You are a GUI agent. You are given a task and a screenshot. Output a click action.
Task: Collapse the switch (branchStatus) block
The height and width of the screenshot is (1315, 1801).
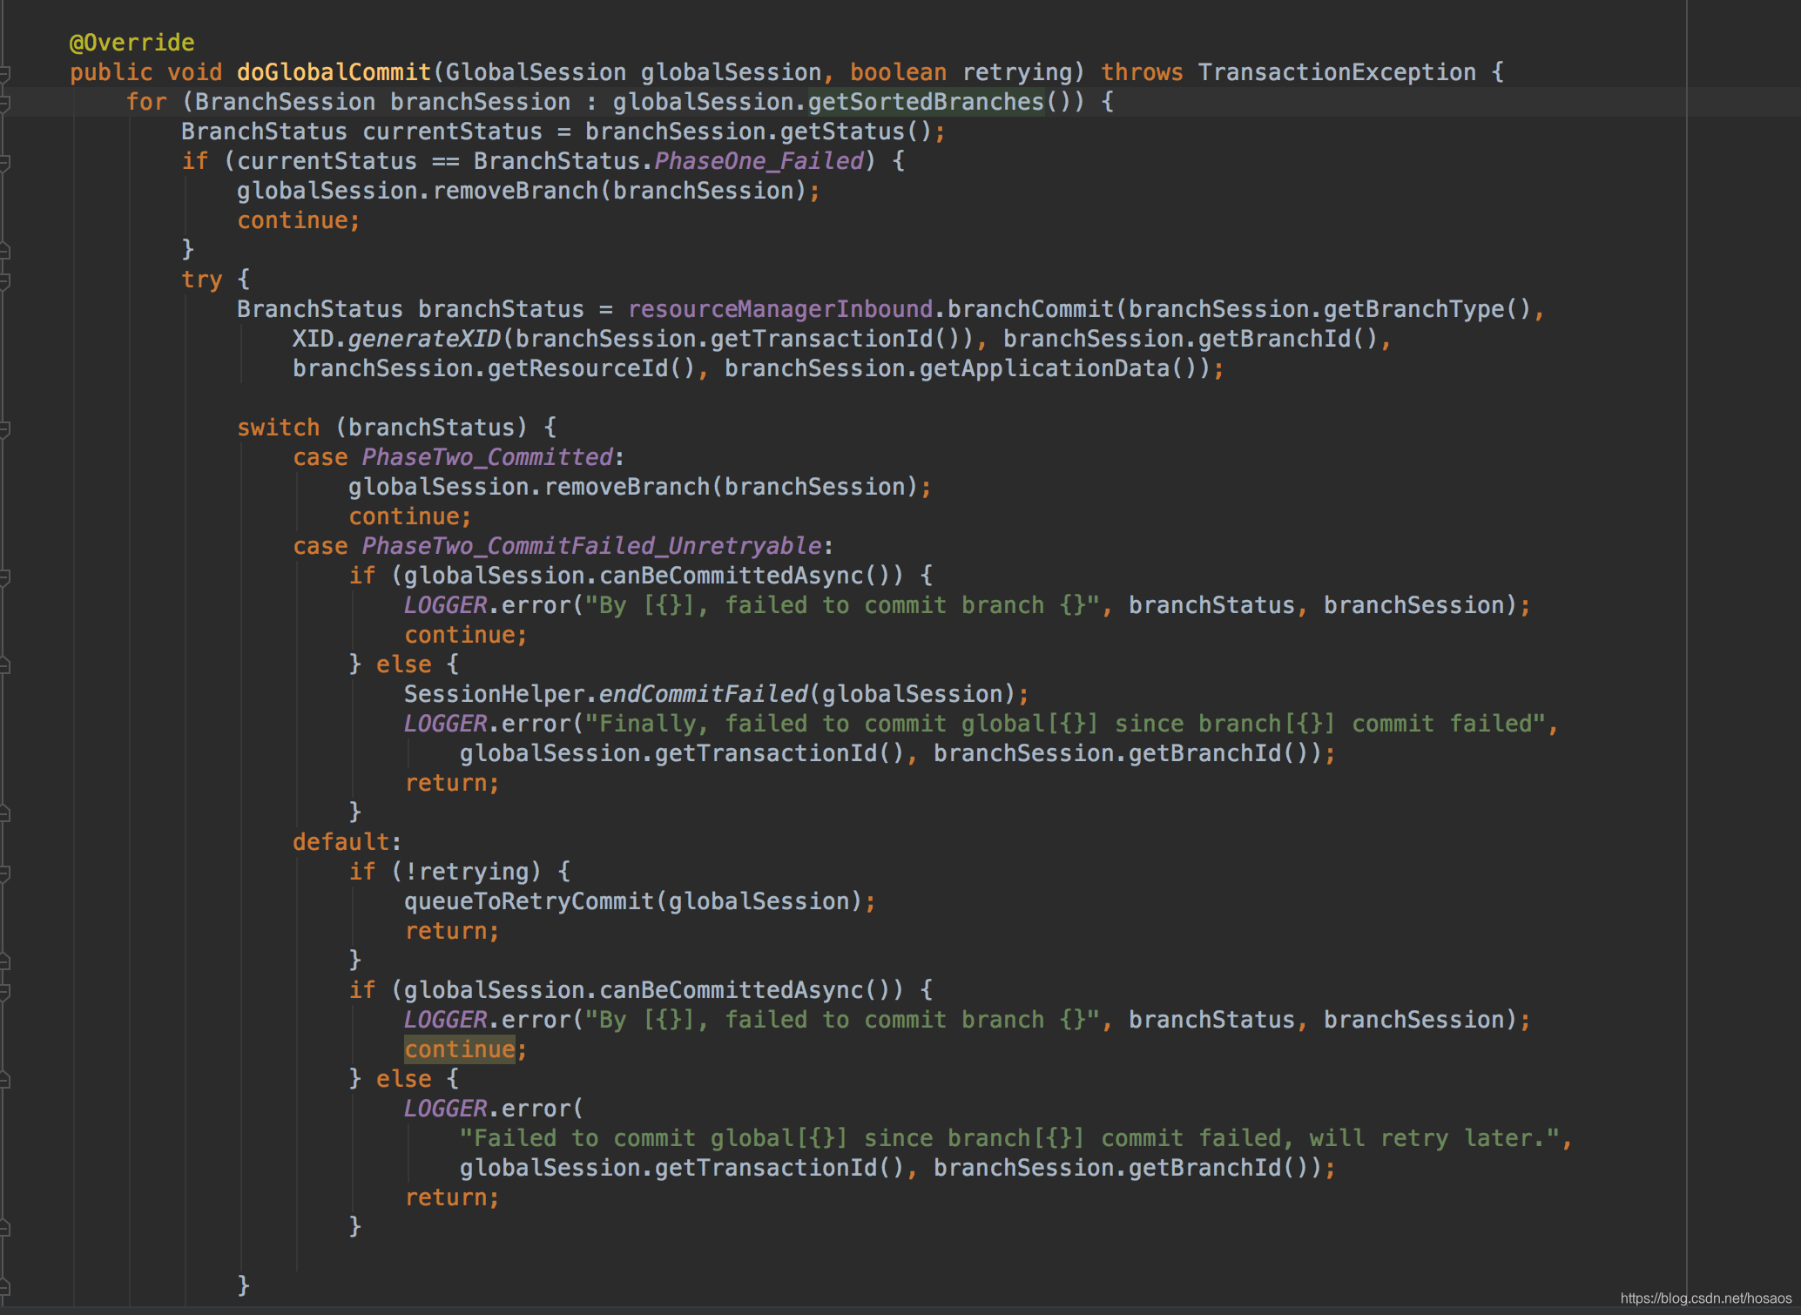point(4,428)
